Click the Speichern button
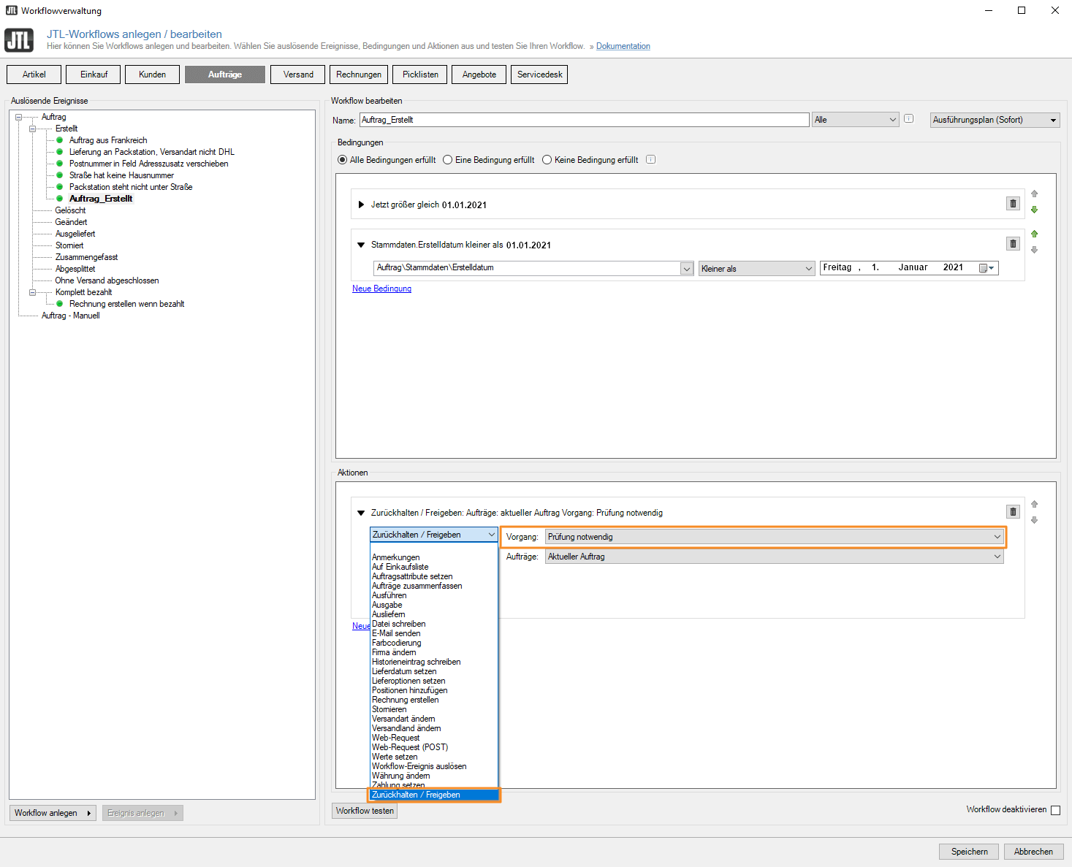 969,852
